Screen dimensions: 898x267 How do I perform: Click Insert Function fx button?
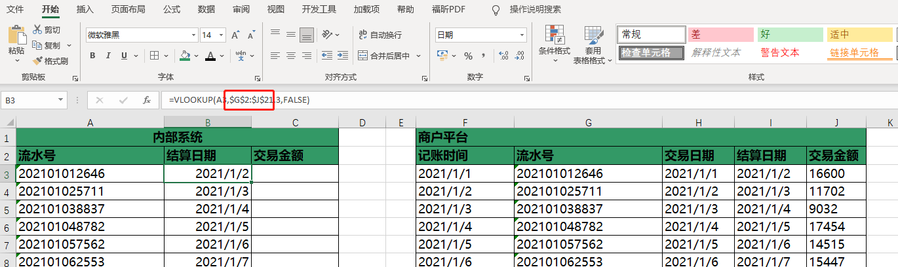click(147, 100)
